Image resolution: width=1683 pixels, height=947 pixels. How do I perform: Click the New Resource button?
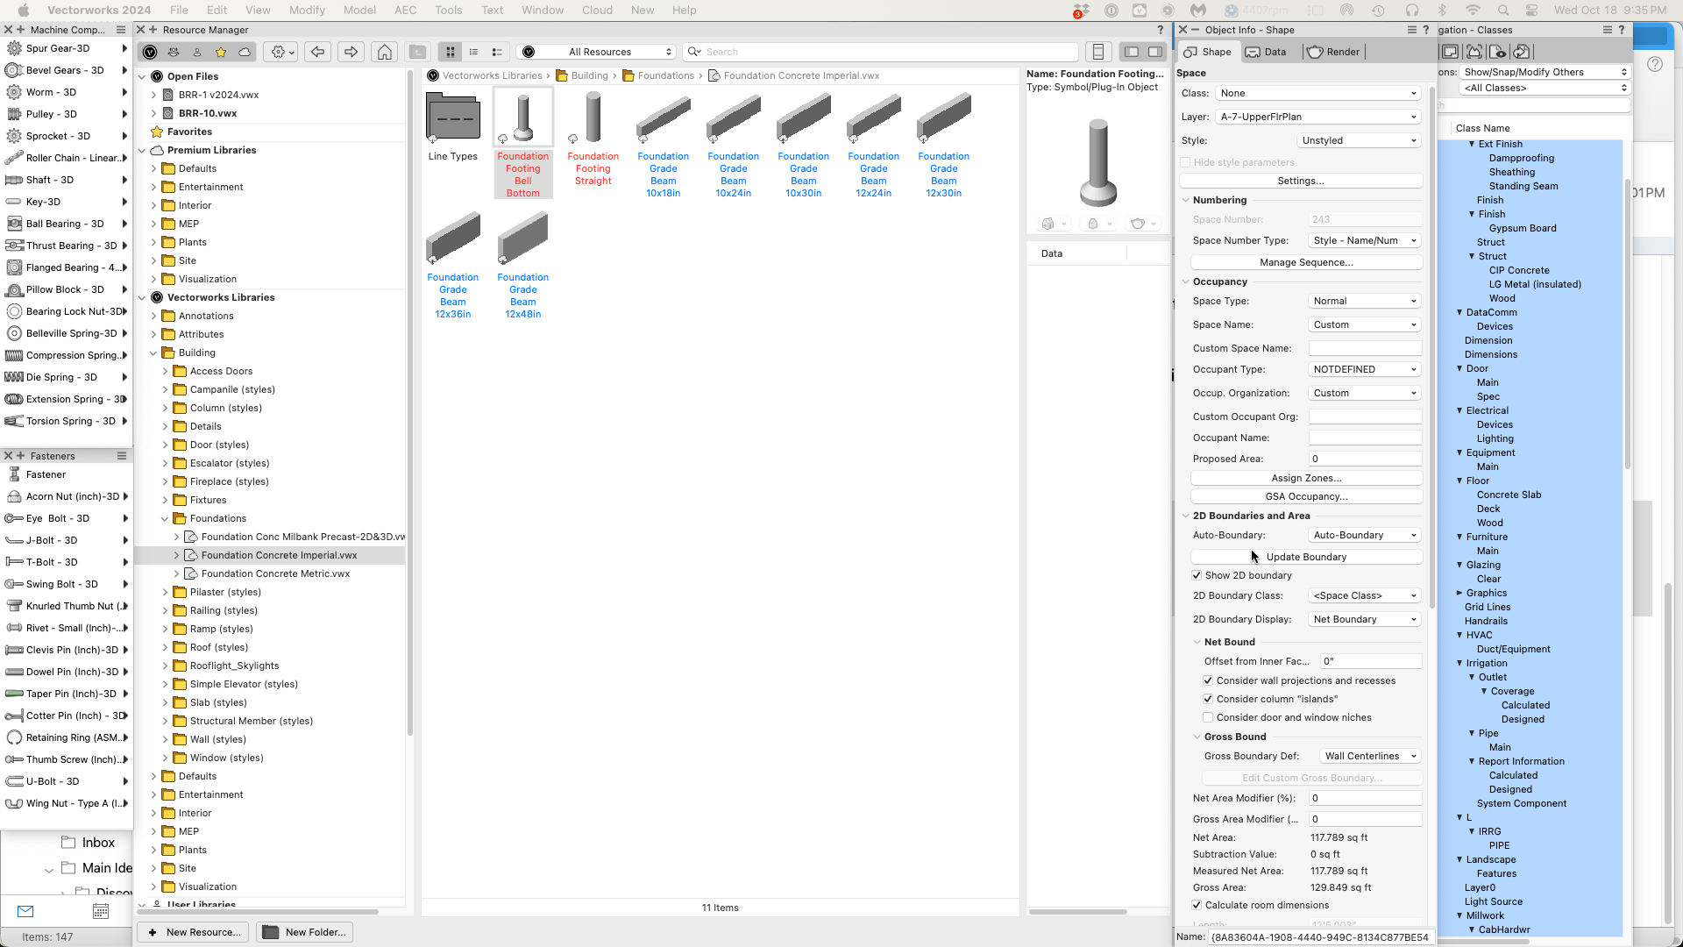192,932
